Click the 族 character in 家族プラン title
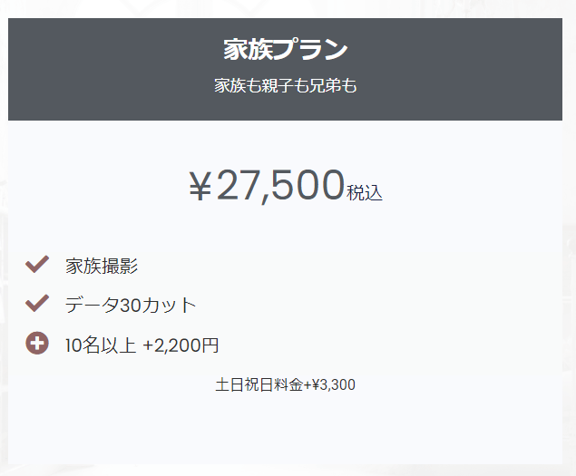 [260, 50]
